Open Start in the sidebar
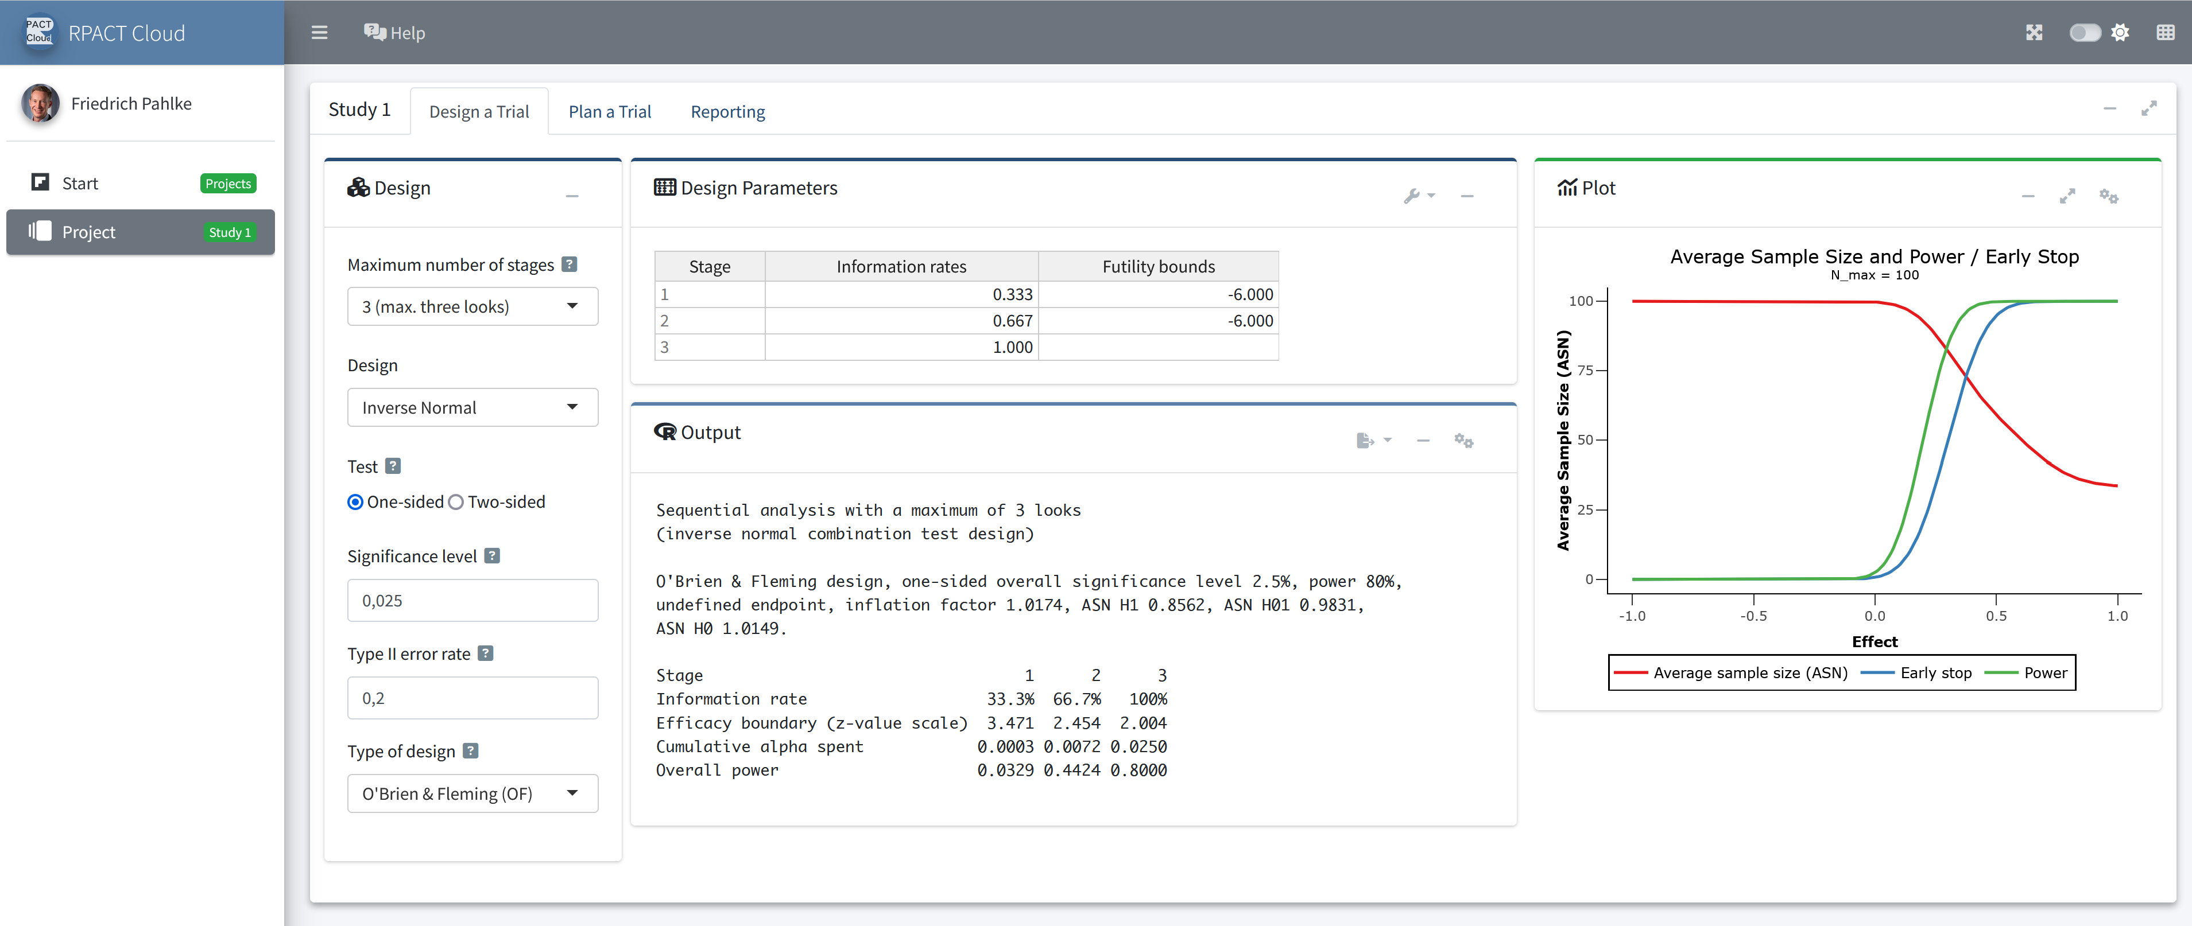The image size is (2192, 926). (x=81, y=183)
